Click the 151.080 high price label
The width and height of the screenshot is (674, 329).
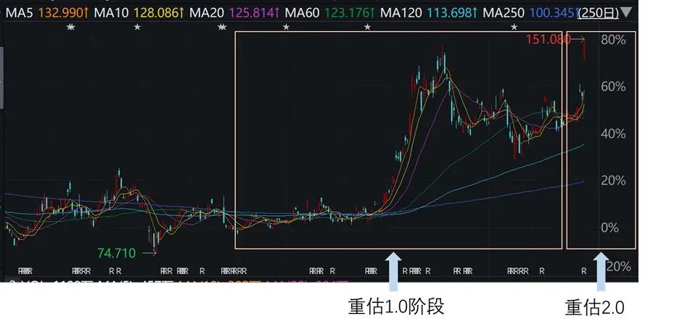[x=549, y=40]
